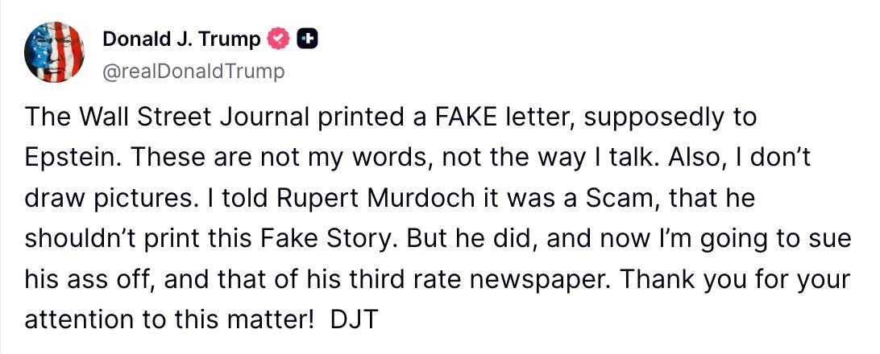880x354 pixels.
Task: Click the "DJT" signature at post end
Action: point(355,320)
